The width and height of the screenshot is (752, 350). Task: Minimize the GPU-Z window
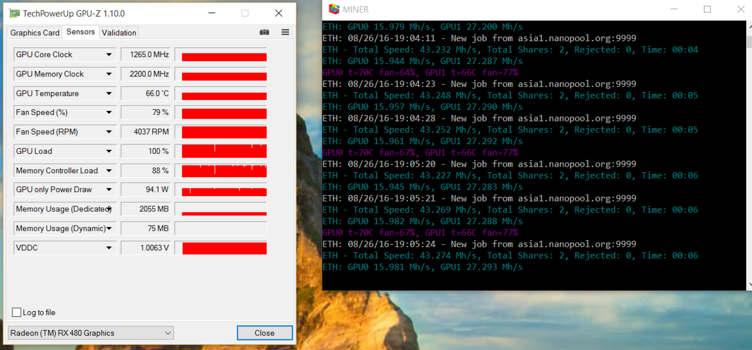213,13
